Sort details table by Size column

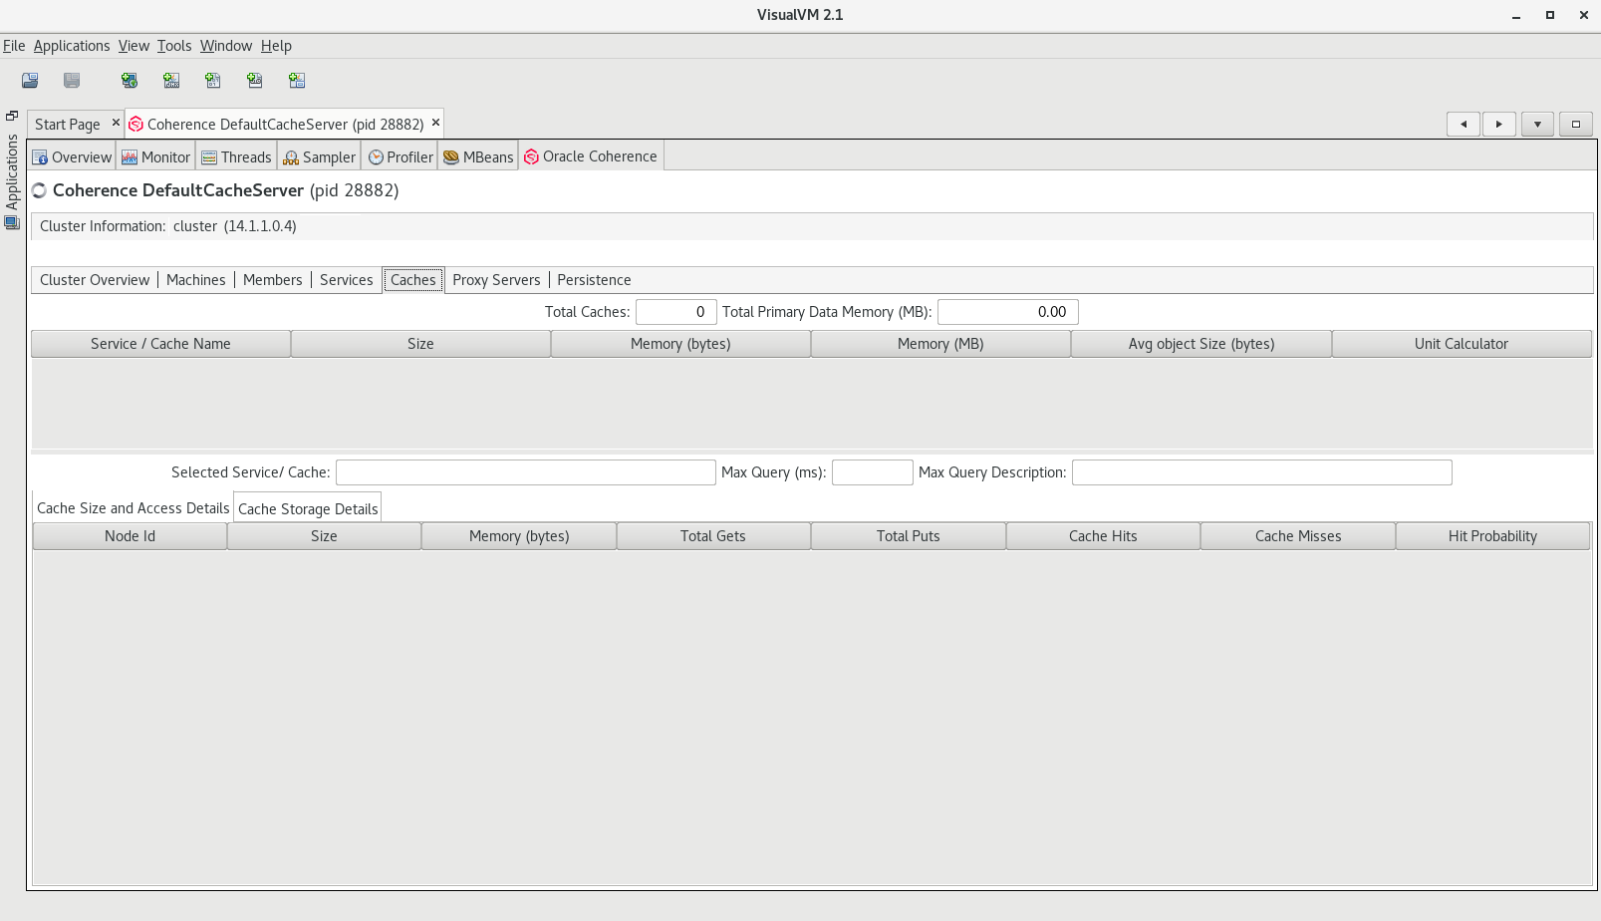[324, 536]
